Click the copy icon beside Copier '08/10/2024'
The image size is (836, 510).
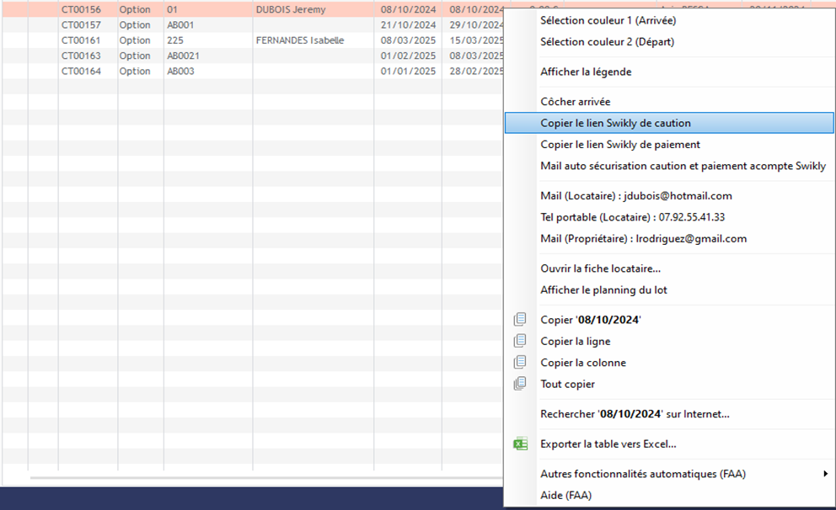(x=520, y=320)
